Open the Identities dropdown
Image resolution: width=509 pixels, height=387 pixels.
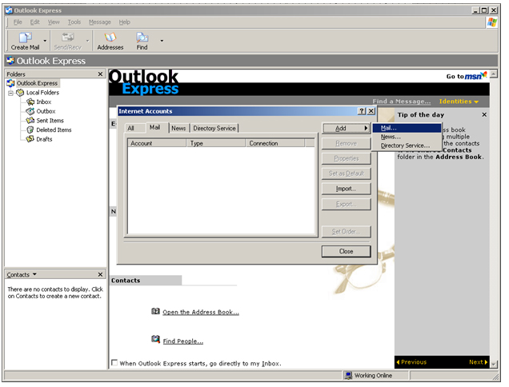[459, 102]
